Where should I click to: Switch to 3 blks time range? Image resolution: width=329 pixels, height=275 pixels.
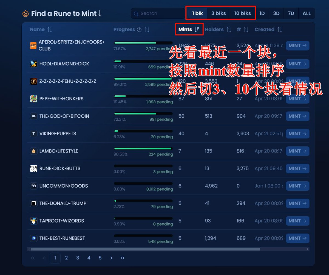(x=219, y=13)
